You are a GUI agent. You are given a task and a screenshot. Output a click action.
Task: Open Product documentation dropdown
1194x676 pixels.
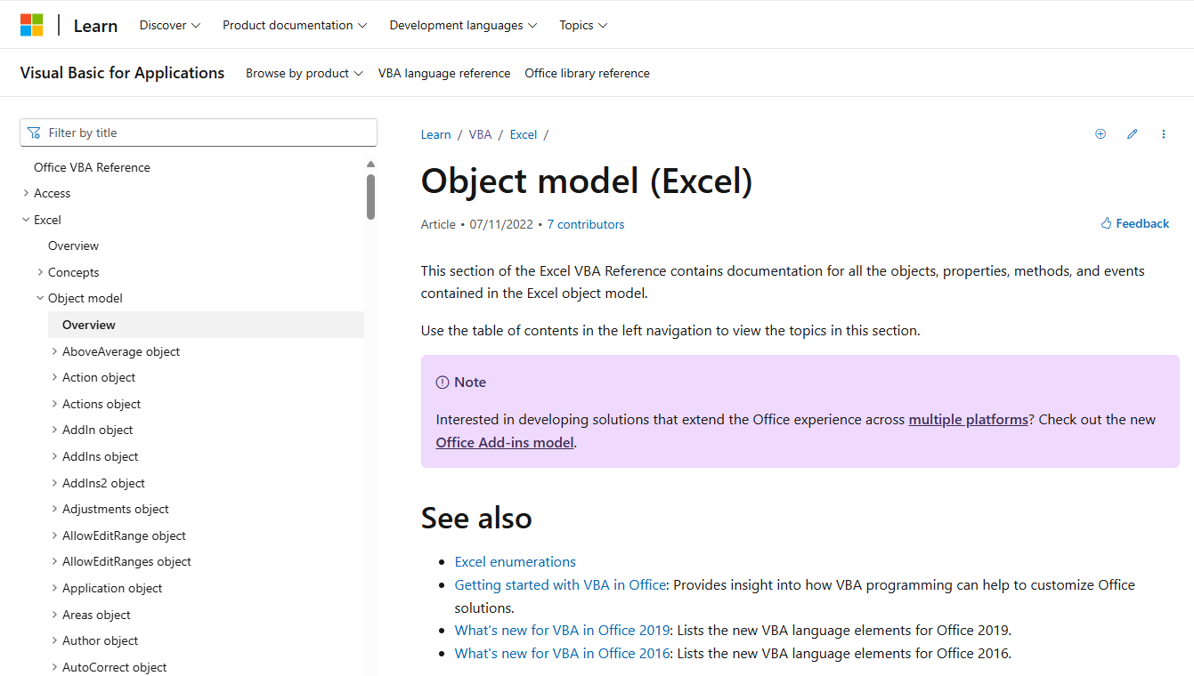coord(295,25)
